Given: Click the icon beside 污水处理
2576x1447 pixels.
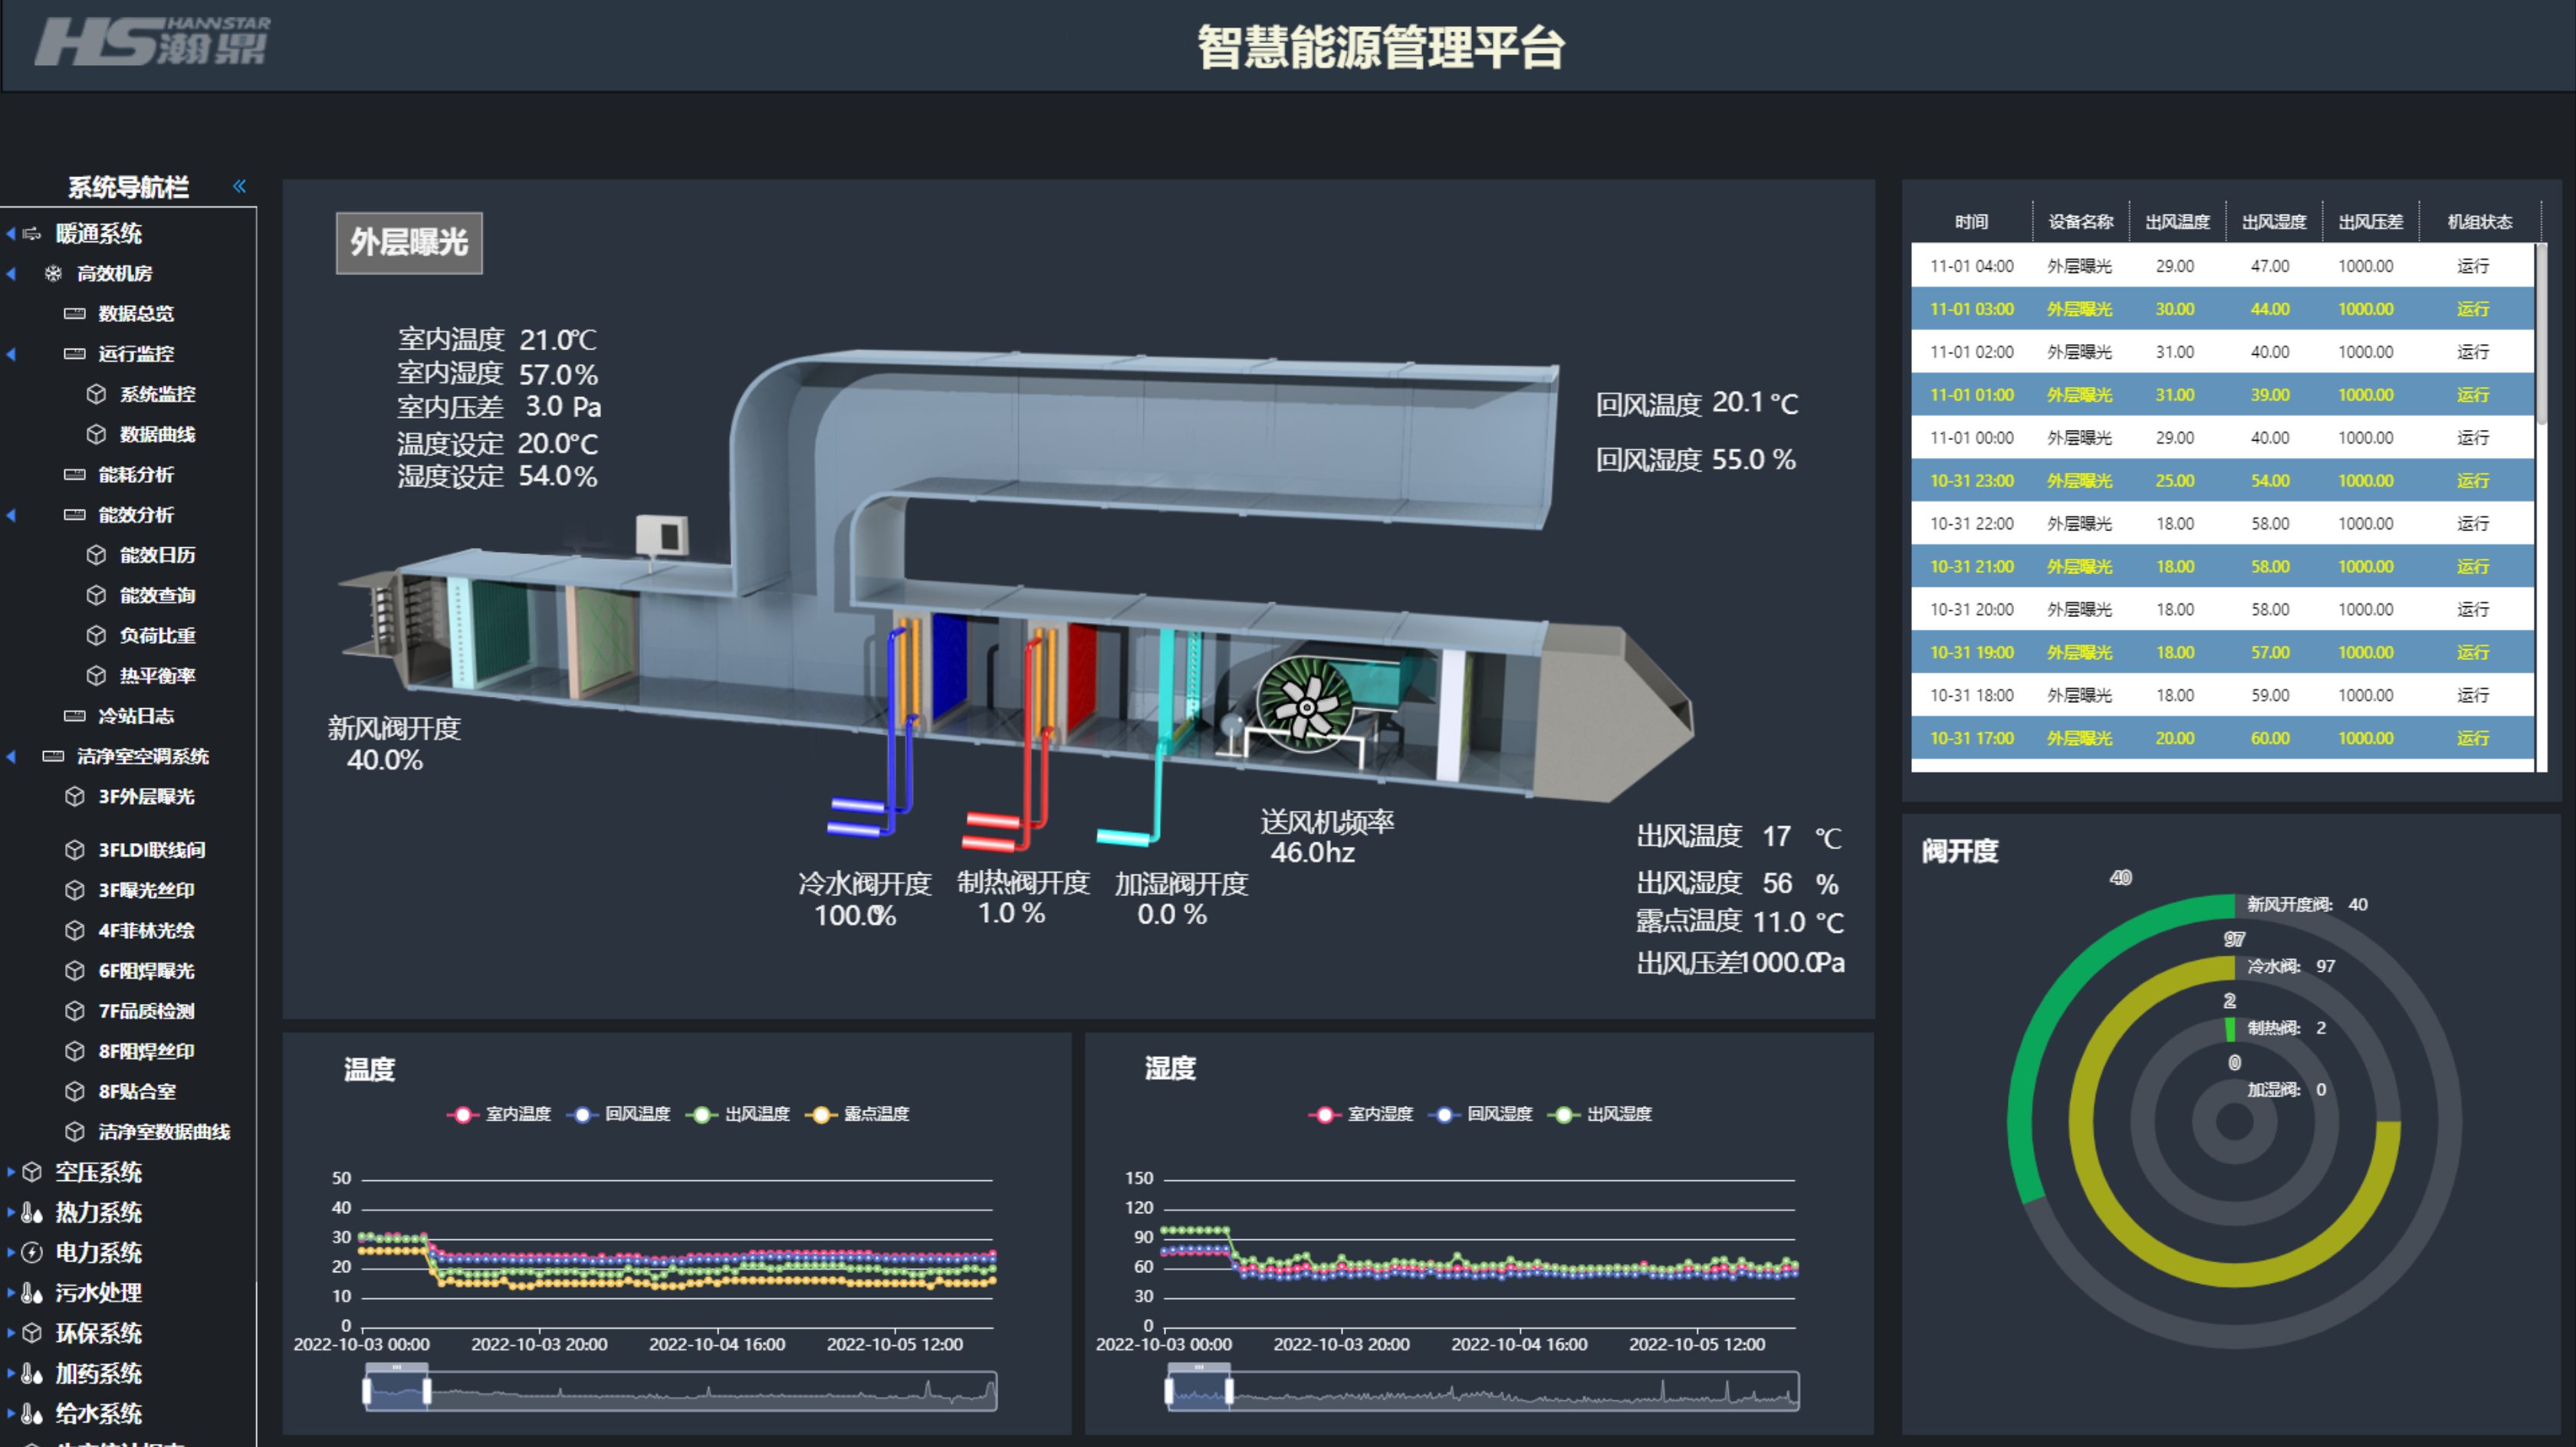Looking at the screenshot, I should [32, 1292].
